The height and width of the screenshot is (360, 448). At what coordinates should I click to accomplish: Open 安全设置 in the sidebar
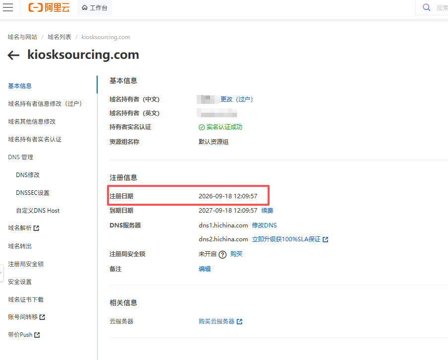20,281
